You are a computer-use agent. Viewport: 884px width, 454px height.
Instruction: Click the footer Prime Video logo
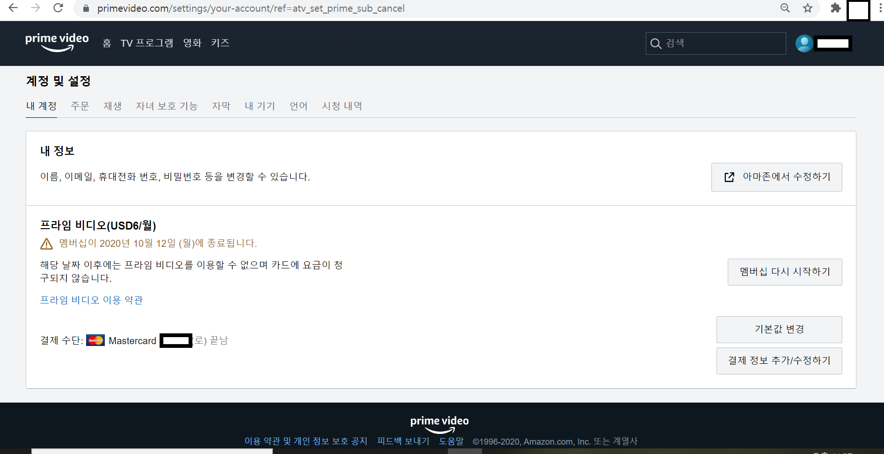pos(439,425)
